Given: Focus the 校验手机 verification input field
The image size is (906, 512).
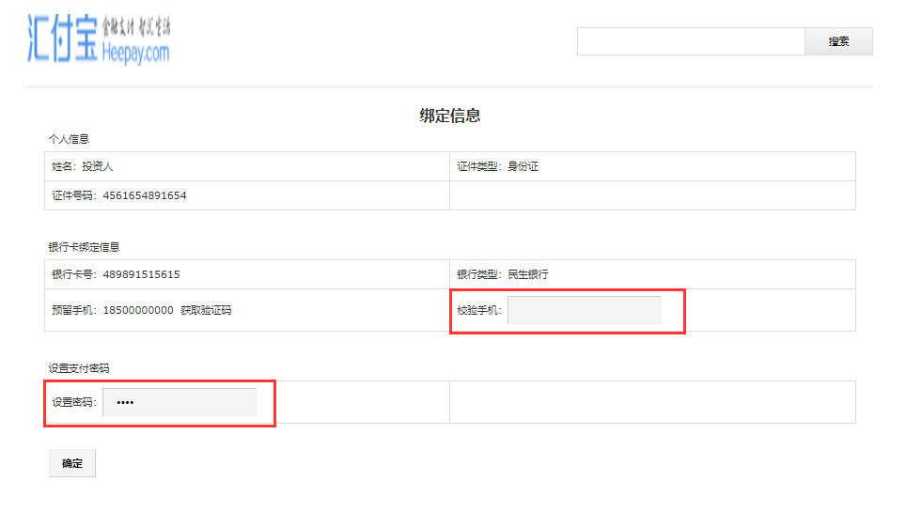Looking at the screenshot, I should 585,310.
